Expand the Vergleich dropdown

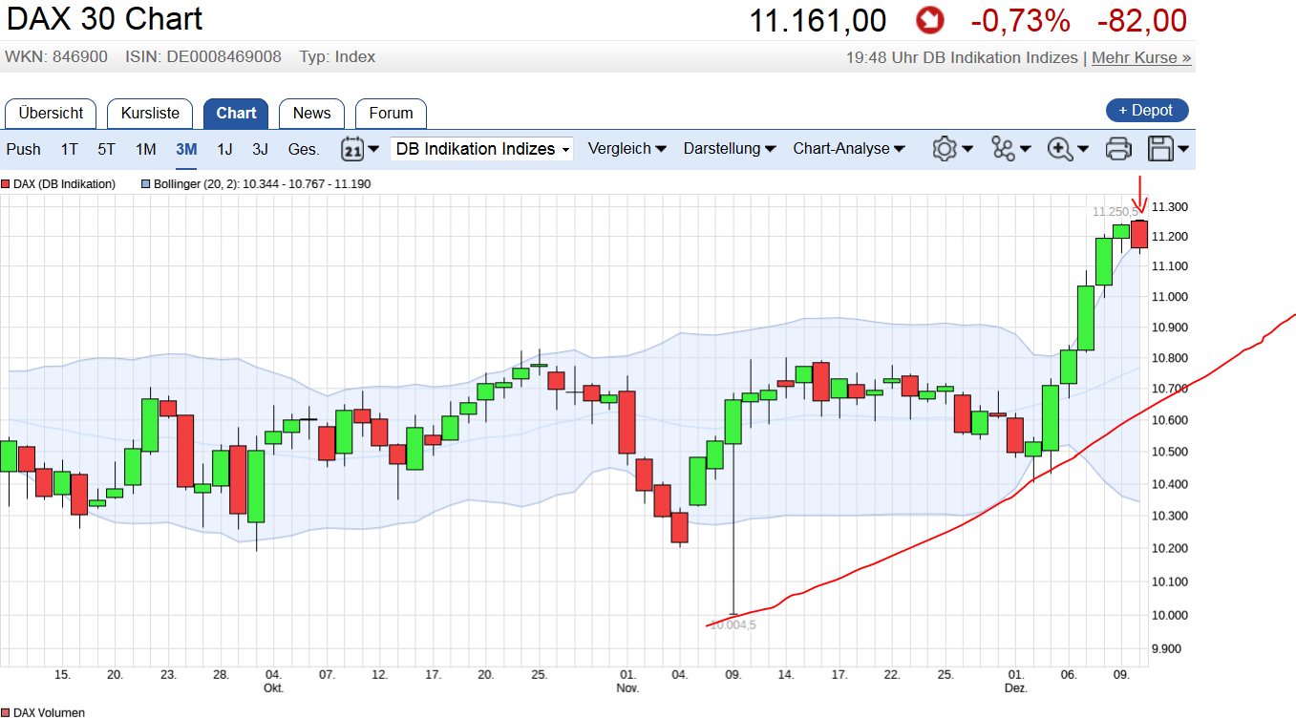pyautogui.click(x=627, y=149)
